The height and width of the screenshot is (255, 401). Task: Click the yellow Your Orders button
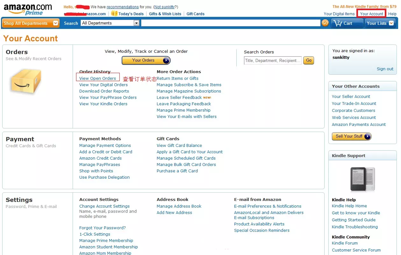point(146,60)
